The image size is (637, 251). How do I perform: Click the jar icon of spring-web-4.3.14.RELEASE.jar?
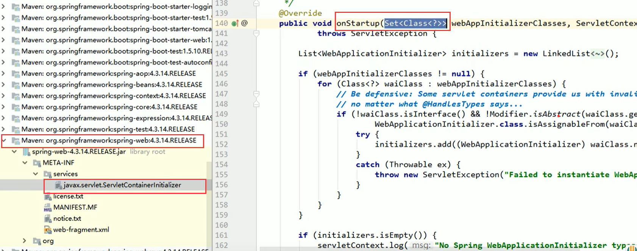pos(27,152)
